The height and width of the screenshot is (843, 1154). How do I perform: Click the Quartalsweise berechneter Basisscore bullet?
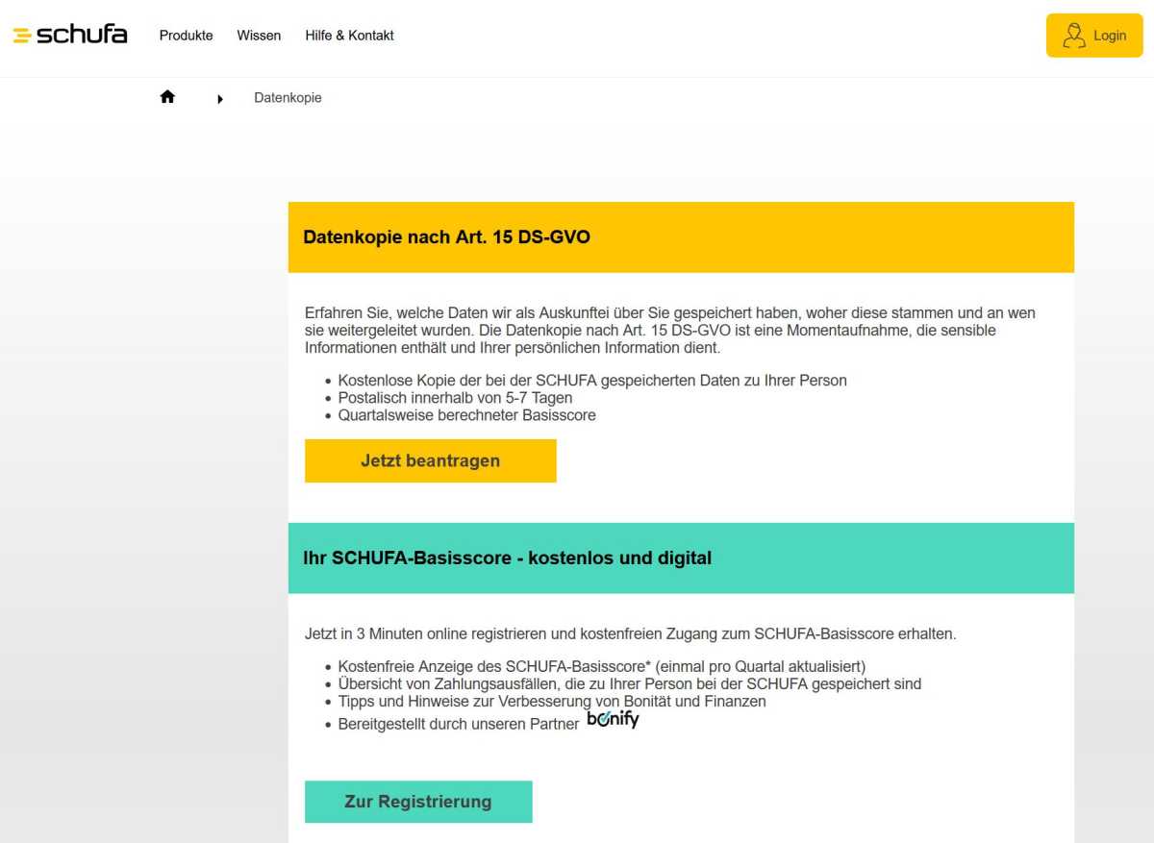click(466, 415)
